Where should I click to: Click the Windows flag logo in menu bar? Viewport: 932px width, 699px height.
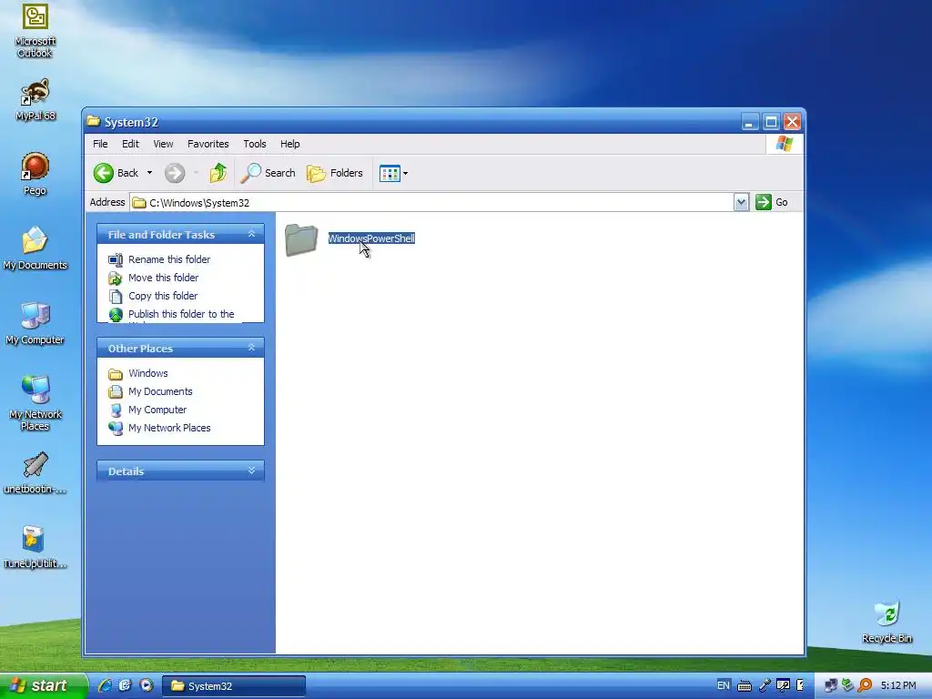[x=784, y=143]
